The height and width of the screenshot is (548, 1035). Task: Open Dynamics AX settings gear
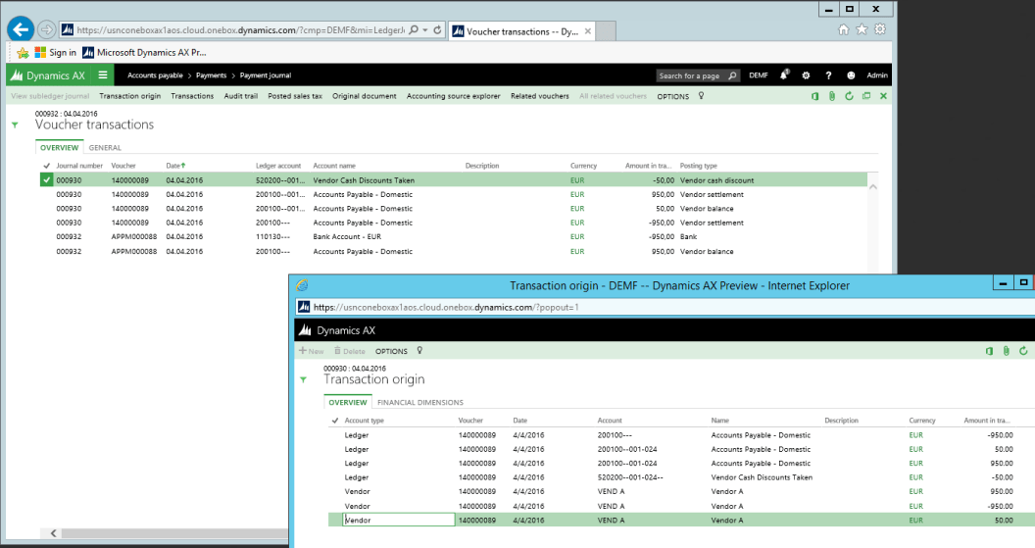[806, 75]
